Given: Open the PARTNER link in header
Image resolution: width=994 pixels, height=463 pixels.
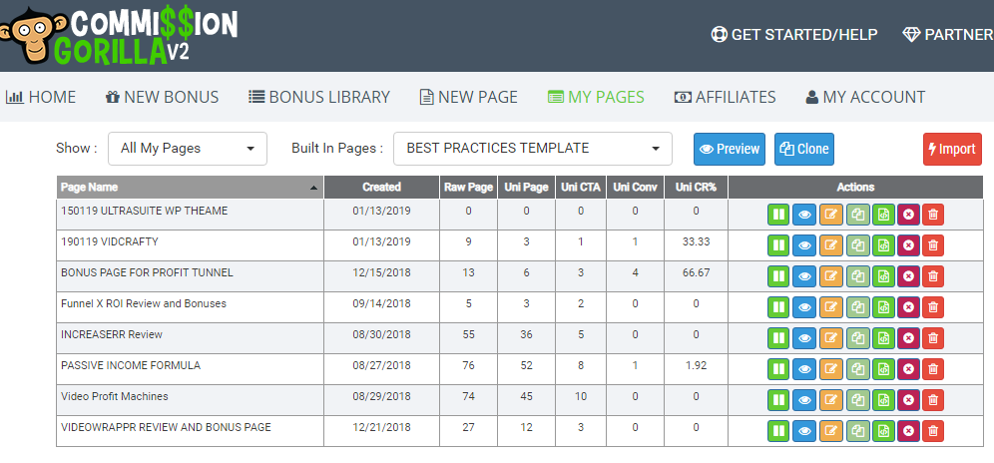Looking at the screenshot, I should [x=948, y=34].
